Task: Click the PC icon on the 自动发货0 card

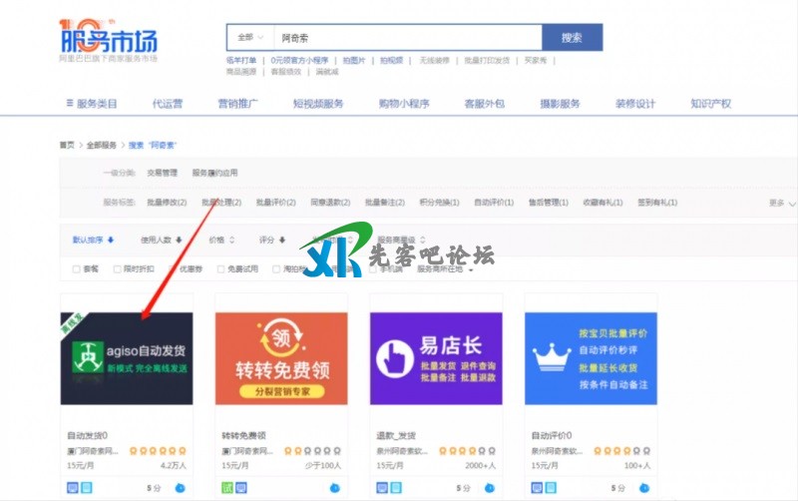Action: click(73, 488)
